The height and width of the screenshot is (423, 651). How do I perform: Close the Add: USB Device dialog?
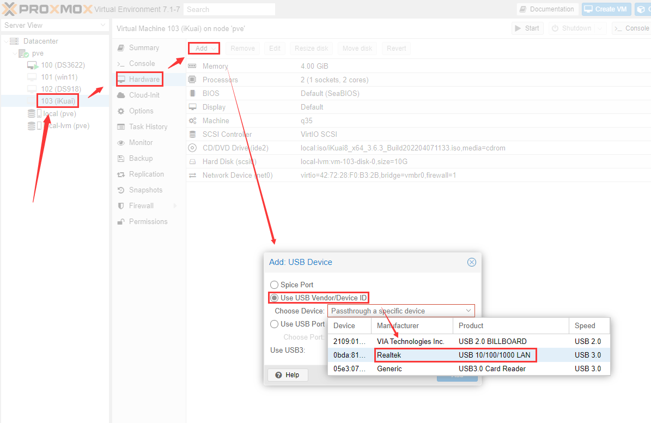click(x=472, y=262)
